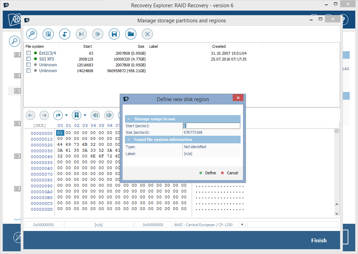This screenshot has width=358, height=254.
Task: Click the next tag right-arrow icon
Action: (109, 115)
